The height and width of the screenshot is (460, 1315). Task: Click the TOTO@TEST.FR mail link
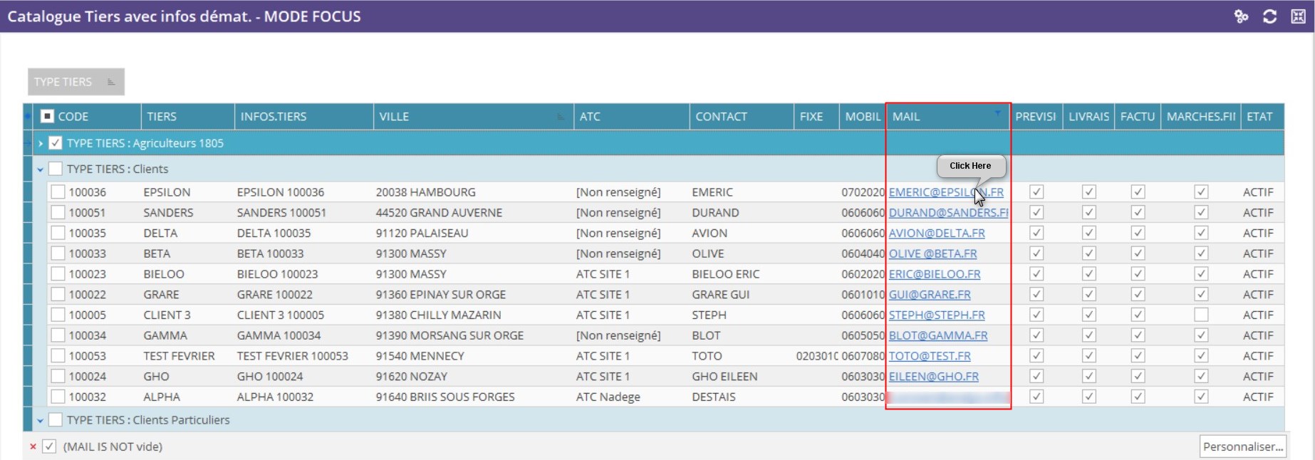coord(929,356)
